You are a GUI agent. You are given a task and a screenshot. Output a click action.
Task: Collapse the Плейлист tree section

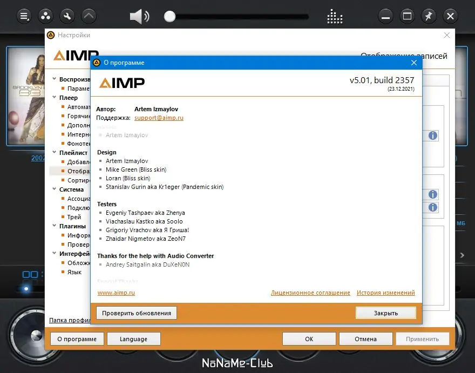pos(54,152)
